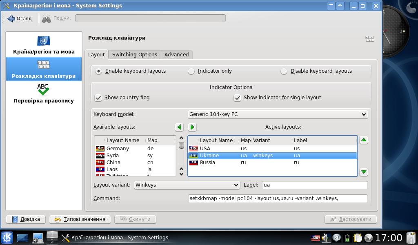Click the 17:00 clock in the panel

click(389, 238)
